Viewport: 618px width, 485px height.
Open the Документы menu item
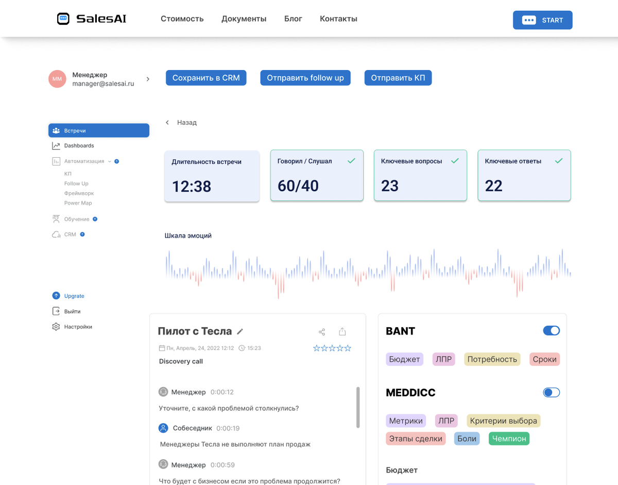[x=244, y=19]
